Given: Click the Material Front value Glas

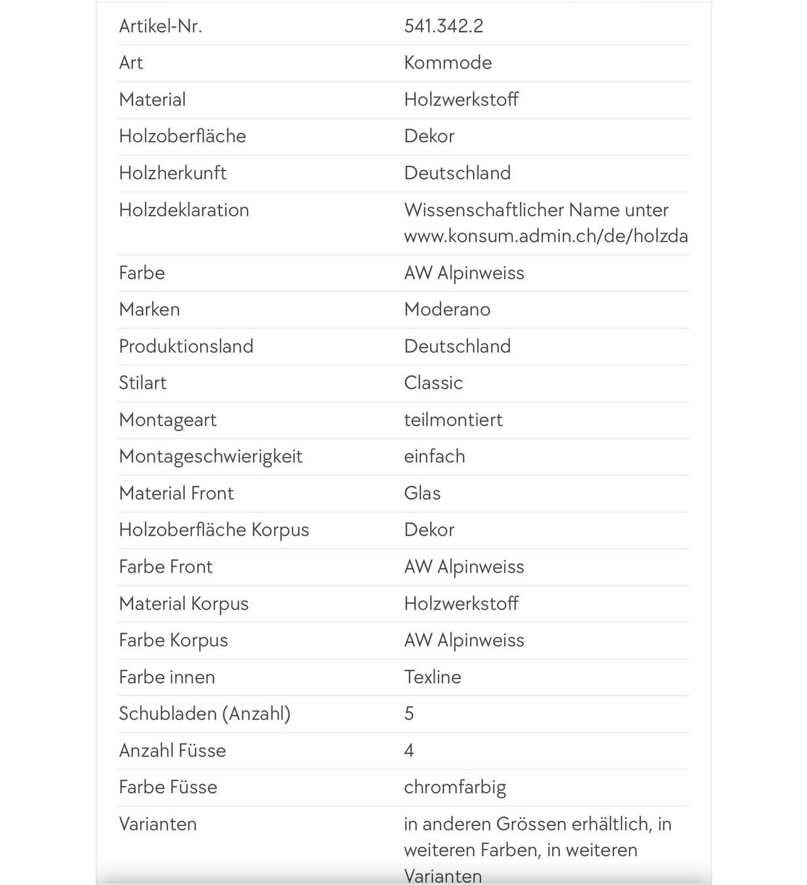Looking at the screenshot, I should [422, 493].
